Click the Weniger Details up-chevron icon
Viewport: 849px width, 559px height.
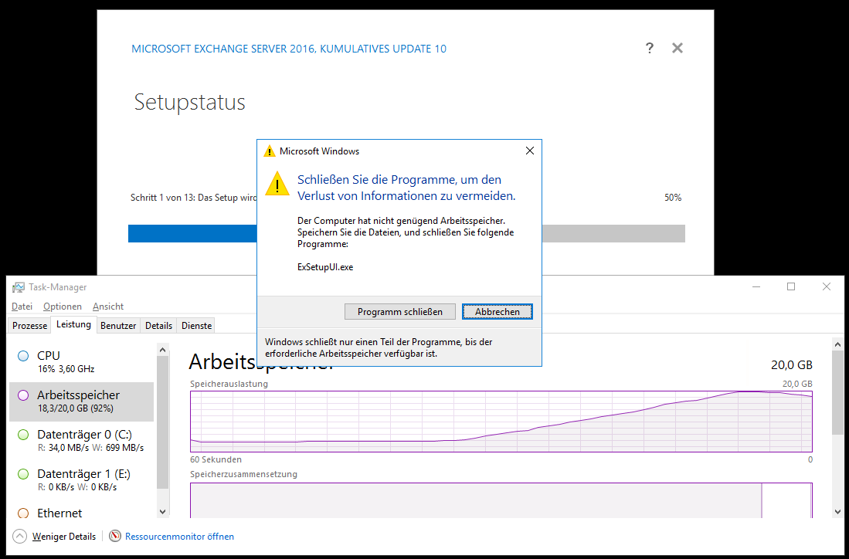click(19, 537)
